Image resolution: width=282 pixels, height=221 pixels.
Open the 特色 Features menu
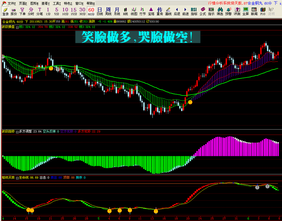(68, 3)
